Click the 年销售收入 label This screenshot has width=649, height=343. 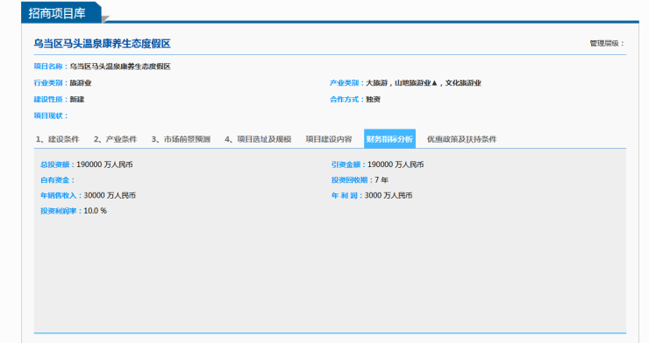coord(61,196)
